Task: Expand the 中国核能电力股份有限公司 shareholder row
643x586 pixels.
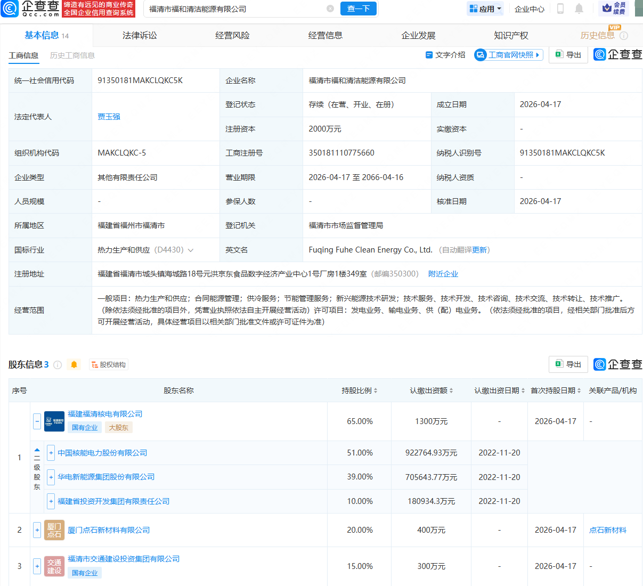Action: tap(51, 452)
